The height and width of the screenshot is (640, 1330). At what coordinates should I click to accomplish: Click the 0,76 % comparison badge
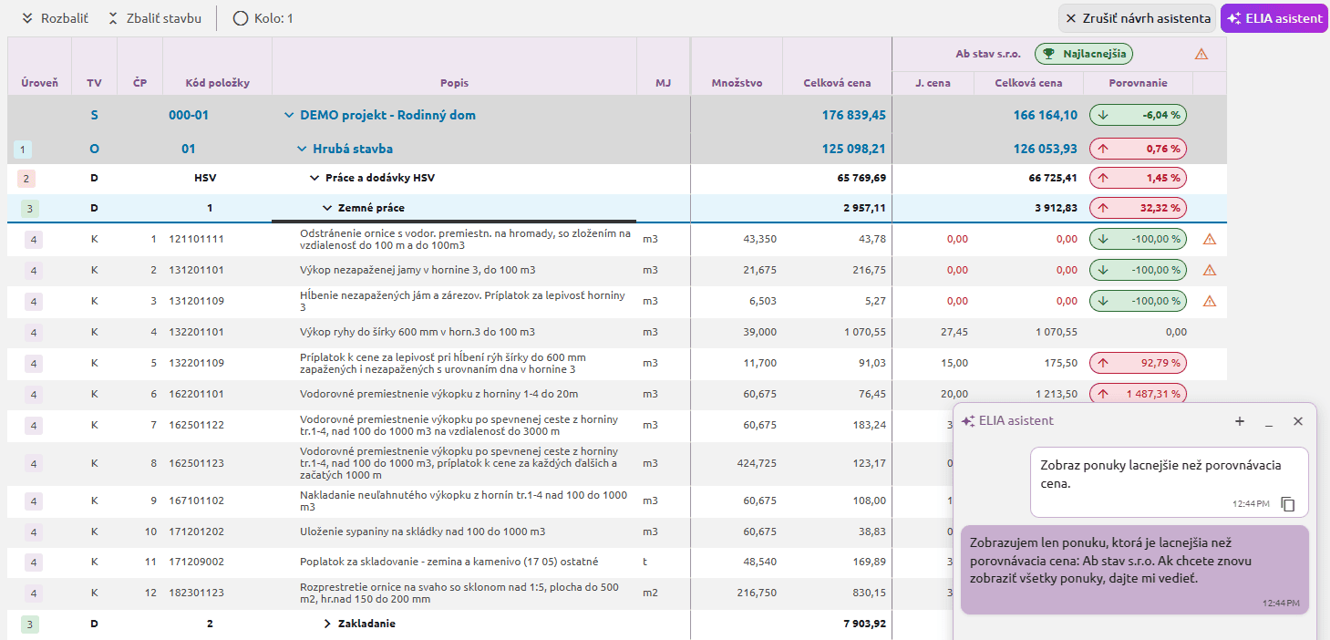[1138, 149]
